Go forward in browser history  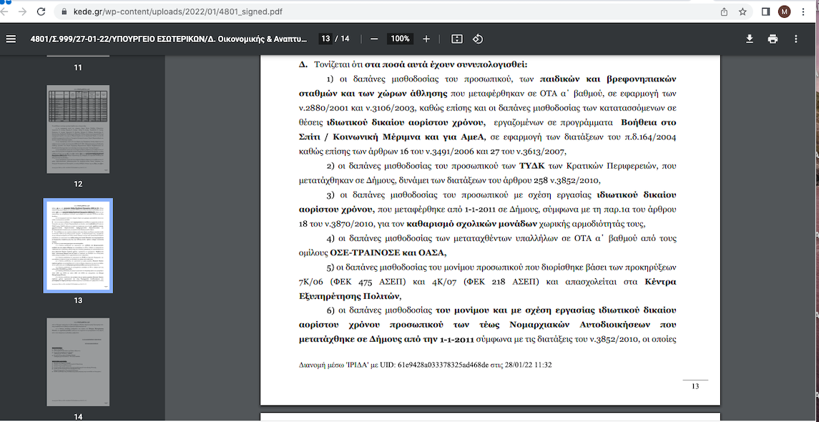(x=22, y=11)
